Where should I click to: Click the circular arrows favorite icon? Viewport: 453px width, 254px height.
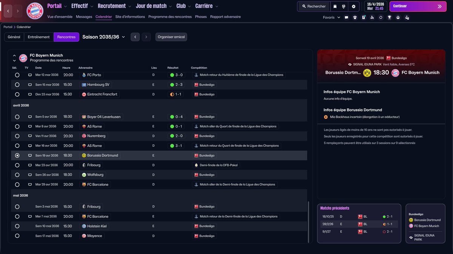(x=381, y=17)
